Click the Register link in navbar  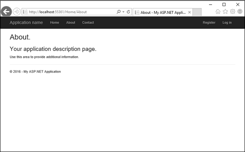coord(209,22)
